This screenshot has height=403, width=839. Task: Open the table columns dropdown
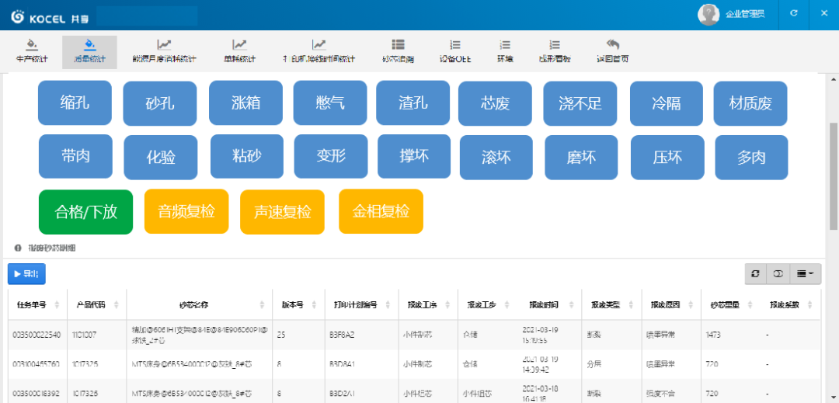pos(806,273)
